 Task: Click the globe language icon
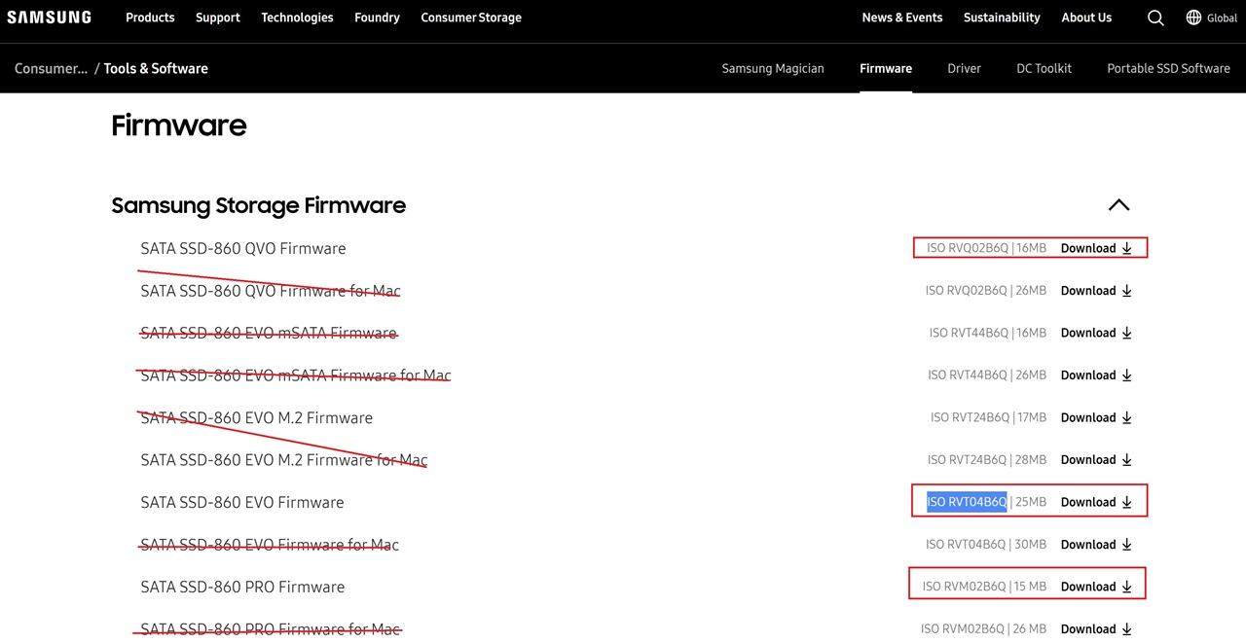(x=1193, y=18)
